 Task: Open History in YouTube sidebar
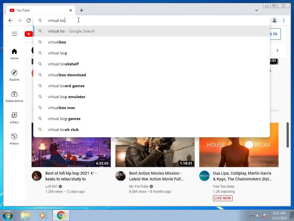[14, 139]
